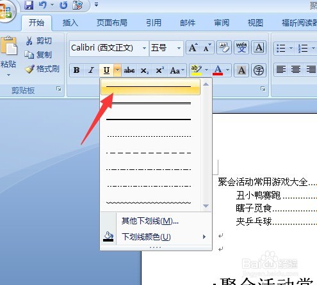The image size is (317, 285).
Task: Click the Phonetic Guide (wén) icon
Action: pyautogui.click(x=241, y=47)
